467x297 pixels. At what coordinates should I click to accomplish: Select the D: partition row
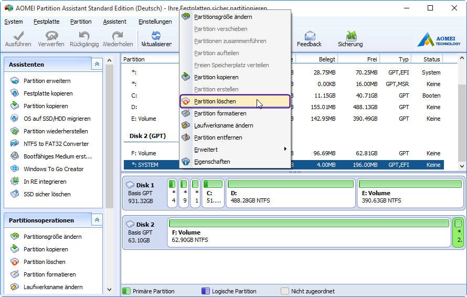283,107
